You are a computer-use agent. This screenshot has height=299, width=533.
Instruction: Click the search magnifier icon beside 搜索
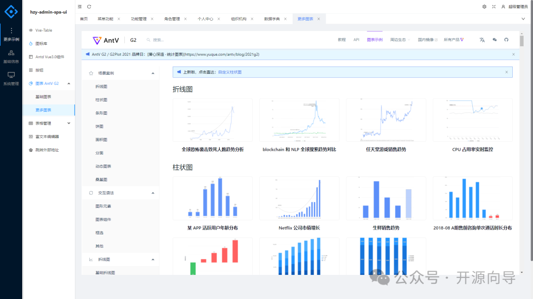tap(149, 40)
